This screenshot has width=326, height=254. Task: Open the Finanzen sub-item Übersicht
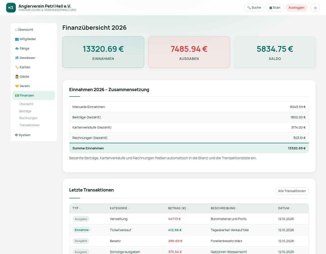click(26, 104)
